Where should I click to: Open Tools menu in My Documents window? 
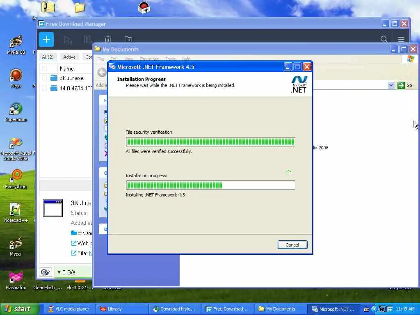coord(170,59)
